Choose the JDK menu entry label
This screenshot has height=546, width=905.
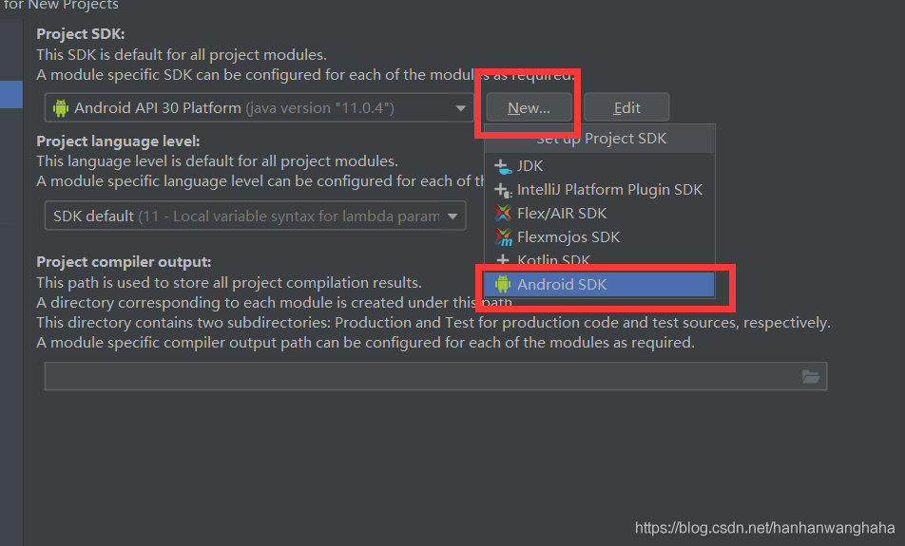pyautogui.click(x=530, y=166)
